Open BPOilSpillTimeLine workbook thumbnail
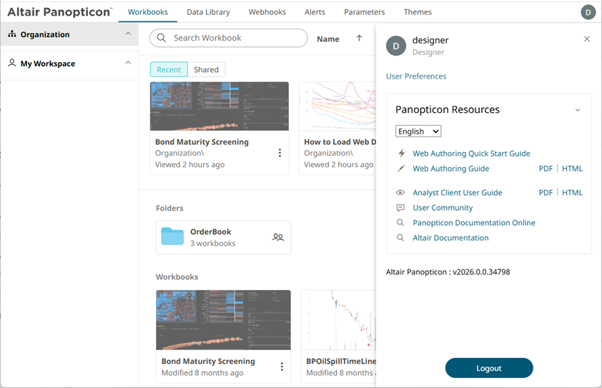The image size is (602, 388). [x=339, y=319]
